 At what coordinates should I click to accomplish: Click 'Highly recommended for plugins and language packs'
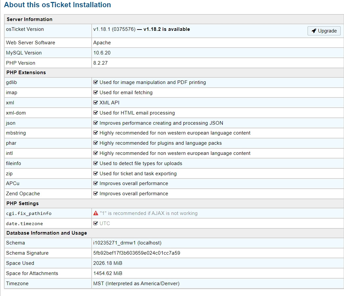pos(161,143)
